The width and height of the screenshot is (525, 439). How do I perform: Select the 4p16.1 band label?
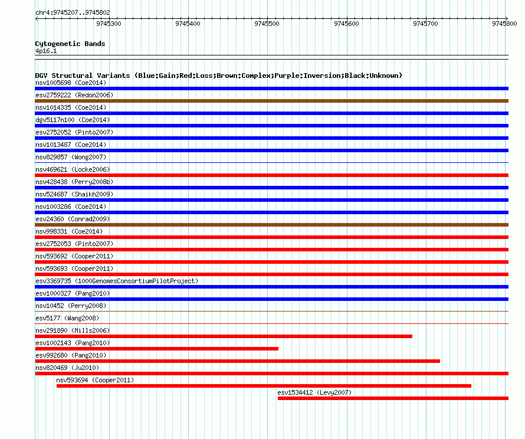46,51
